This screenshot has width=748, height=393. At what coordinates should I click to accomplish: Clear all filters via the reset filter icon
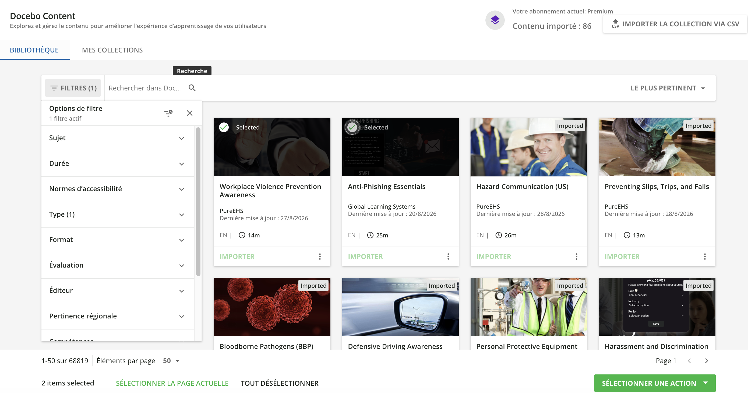[x=168, y=113]
